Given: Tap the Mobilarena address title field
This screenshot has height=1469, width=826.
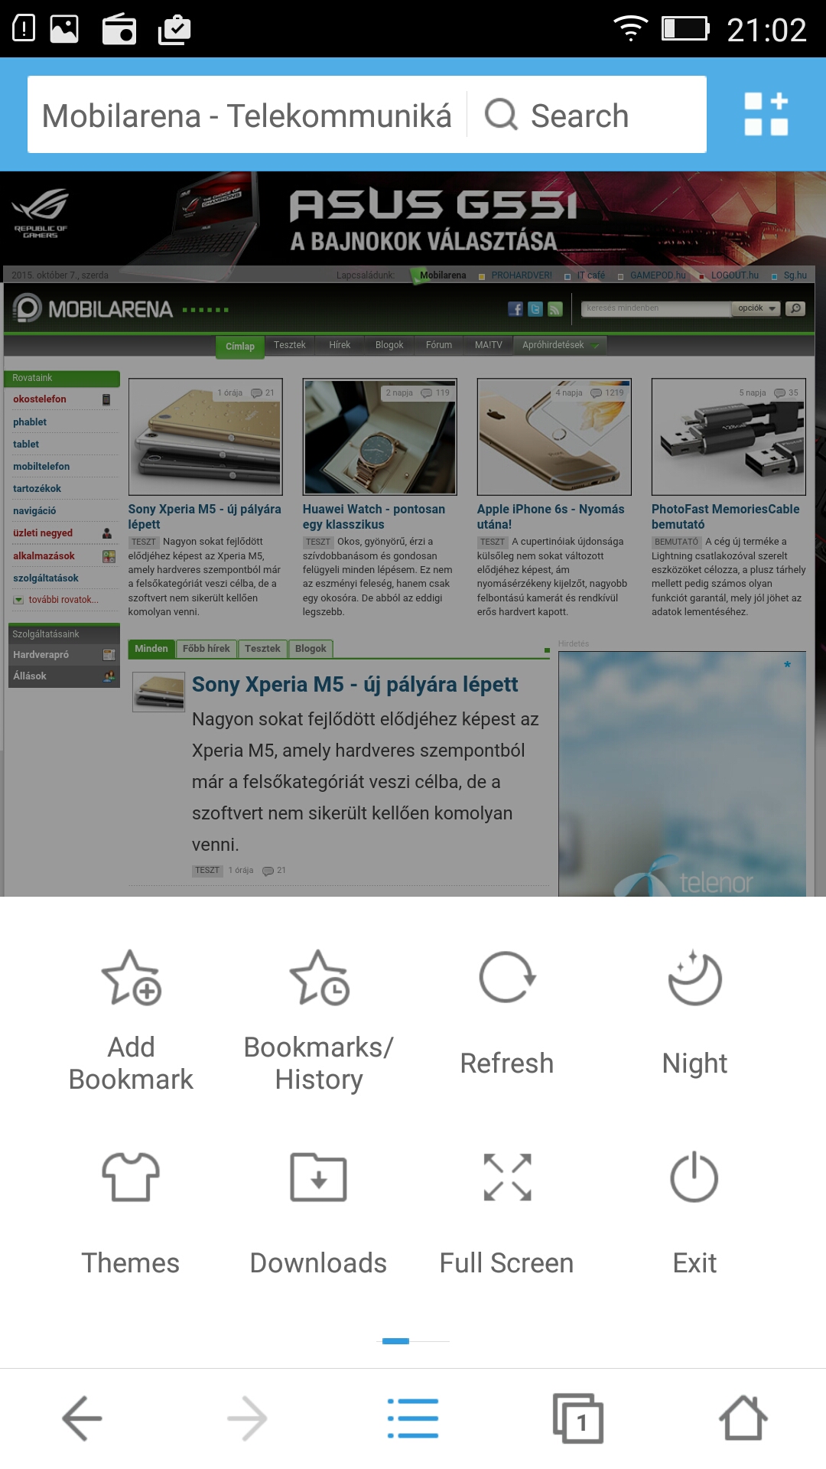Looking at the screenshot, I should click(x=247, y=115).
